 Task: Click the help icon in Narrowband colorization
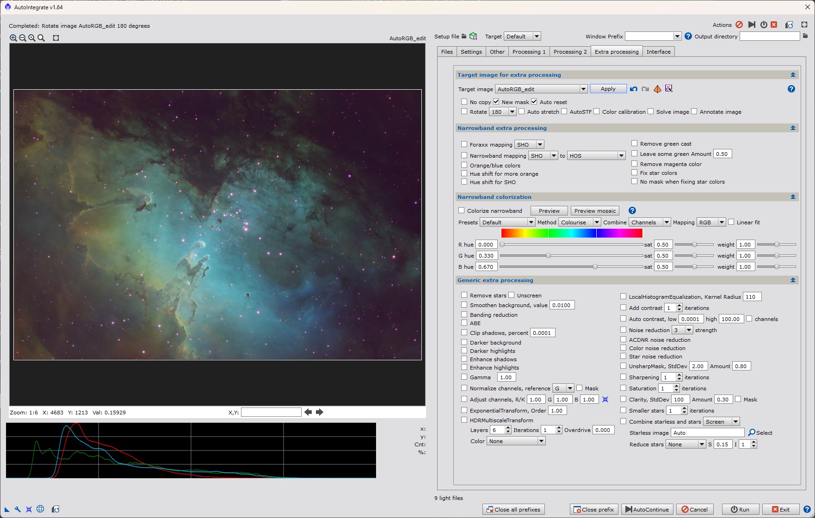pyautogui.click(x=632, y=210)
